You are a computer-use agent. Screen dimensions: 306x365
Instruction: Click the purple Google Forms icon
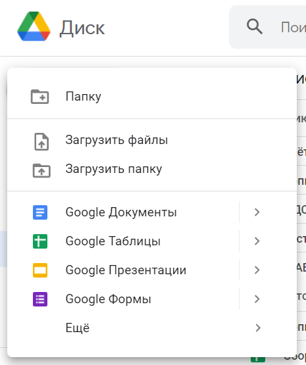(40, 299)
